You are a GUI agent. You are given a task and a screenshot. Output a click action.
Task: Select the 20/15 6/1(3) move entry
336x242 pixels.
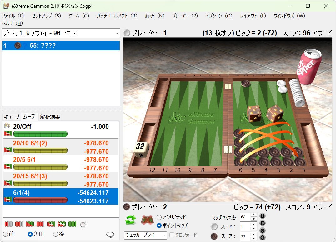tap(61, 180)
